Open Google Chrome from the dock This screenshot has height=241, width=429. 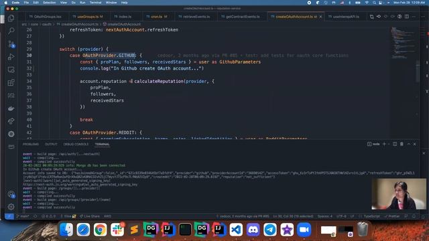coord(100,230)
